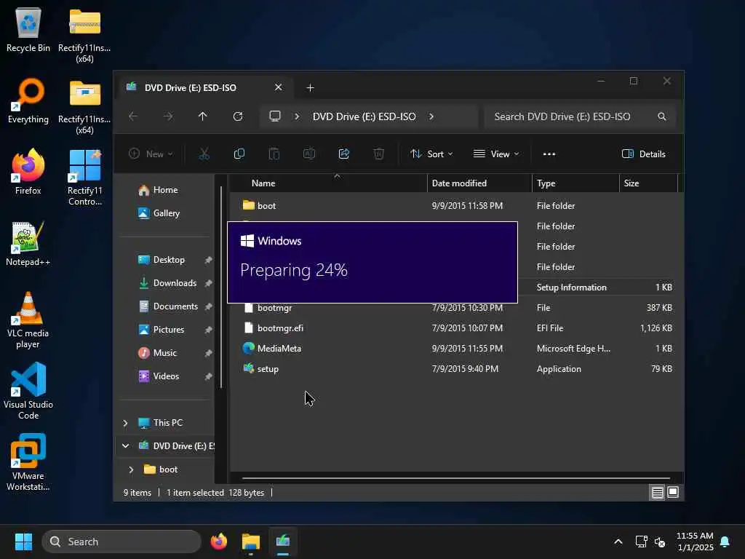Open notification bell in system tray
The image size is (745, 559).
[725, 542]
